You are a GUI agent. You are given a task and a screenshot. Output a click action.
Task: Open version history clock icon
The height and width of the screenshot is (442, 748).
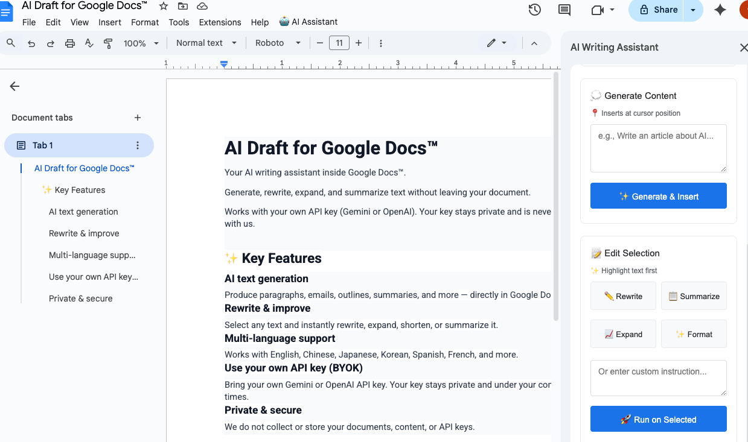coord(534,10)
